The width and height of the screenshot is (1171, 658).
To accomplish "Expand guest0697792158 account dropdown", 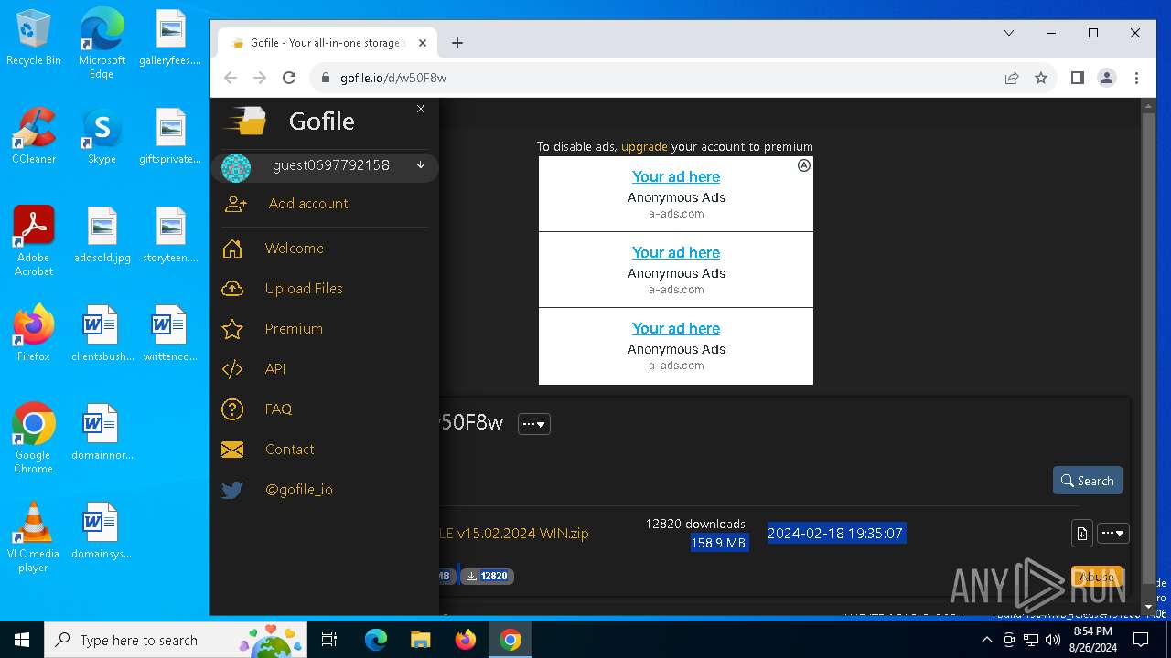I will coord(421,165).
